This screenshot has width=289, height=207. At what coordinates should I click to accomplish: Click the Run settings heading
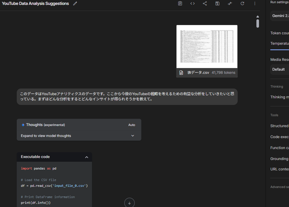click(x=279, y=2)
